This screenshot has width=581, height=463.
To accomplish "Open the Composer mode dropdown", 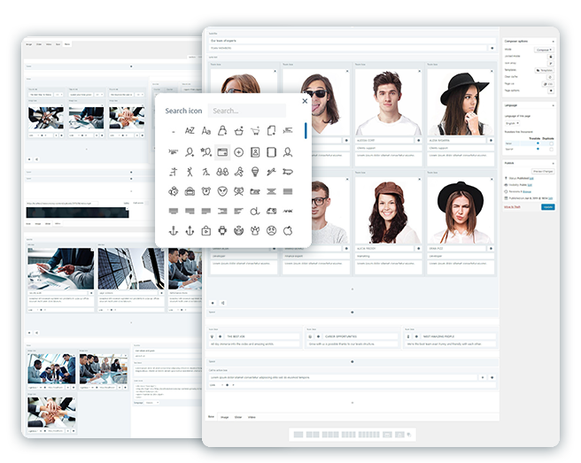I will pos(543,50).
